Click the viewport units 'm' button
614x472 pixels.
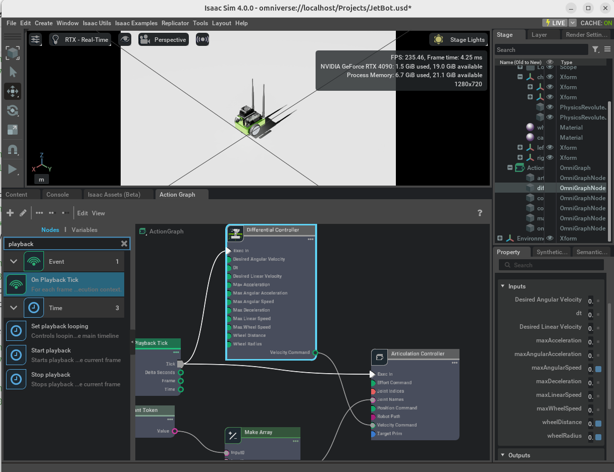pos(41,179)
